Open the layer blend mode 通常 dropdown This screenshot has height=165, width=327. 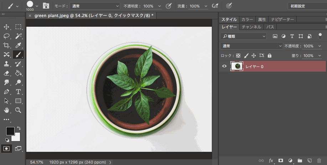pos(251,46)
